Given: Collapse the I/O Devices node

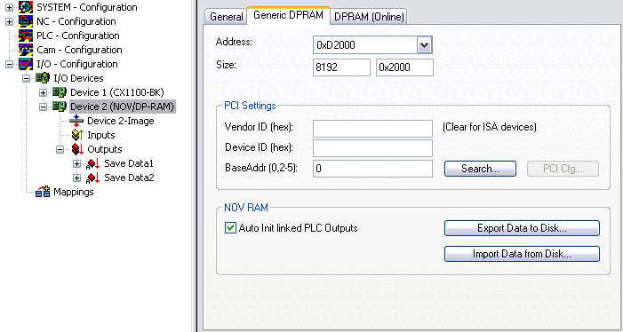Looking at the screenshot, I should 27,78.
